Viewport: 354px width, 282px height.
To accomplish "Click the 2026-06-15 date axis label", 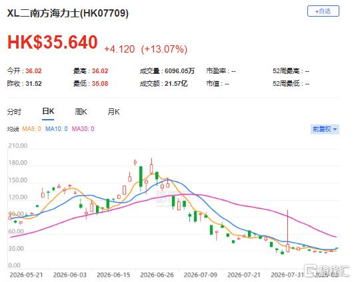I will tap(113, 275).
